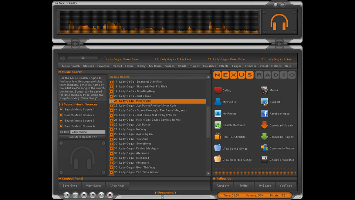Viewport: 355px width, 200px height.
Task: Click the View Saved button
Action: pos(94,186)
